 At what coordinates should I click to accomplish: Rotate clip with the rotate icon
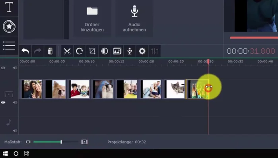click(80, 51)
